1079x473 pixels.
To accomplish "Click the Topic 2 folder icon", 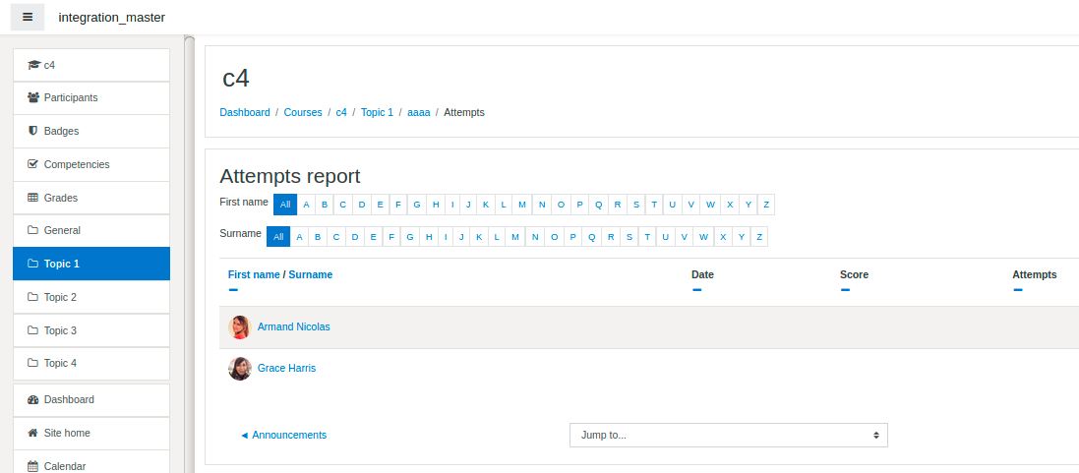I will tap(33, 297).
